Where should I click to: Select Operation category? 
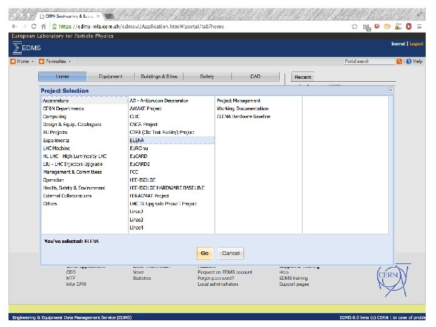(x=85, y=180)
